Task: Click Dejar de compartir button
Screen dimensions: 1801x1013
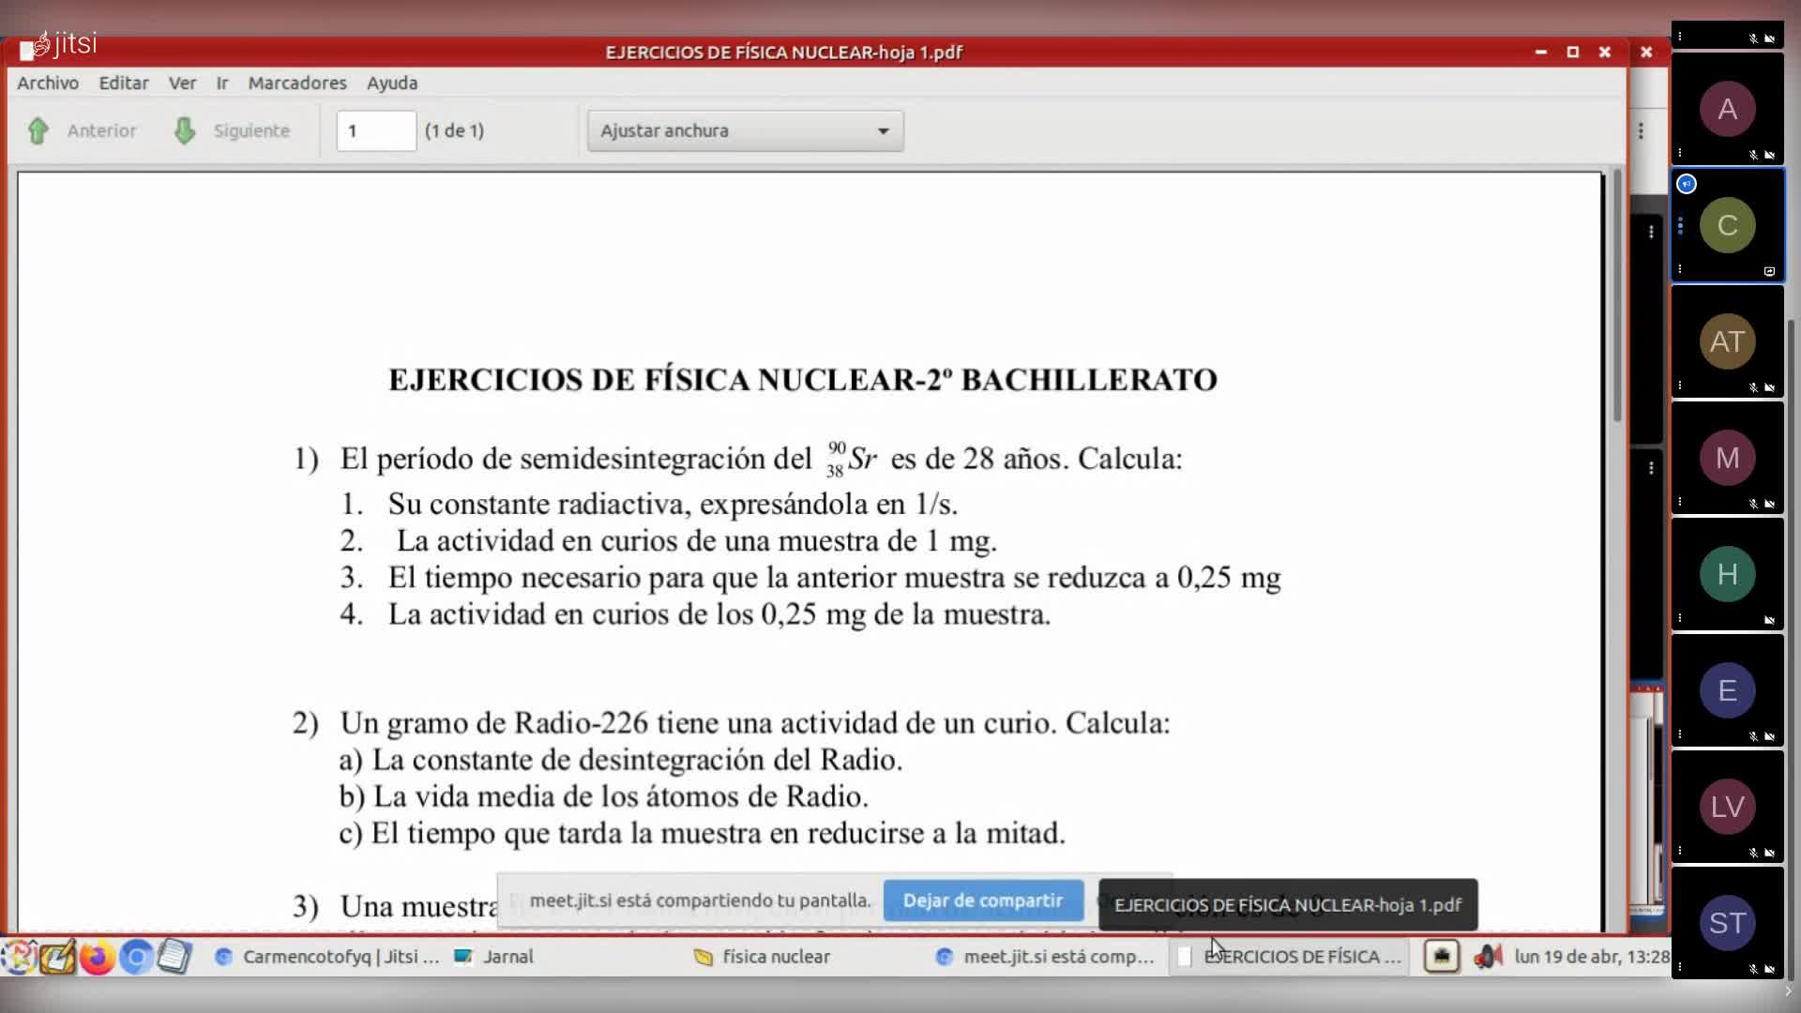Action: (982, 900)
